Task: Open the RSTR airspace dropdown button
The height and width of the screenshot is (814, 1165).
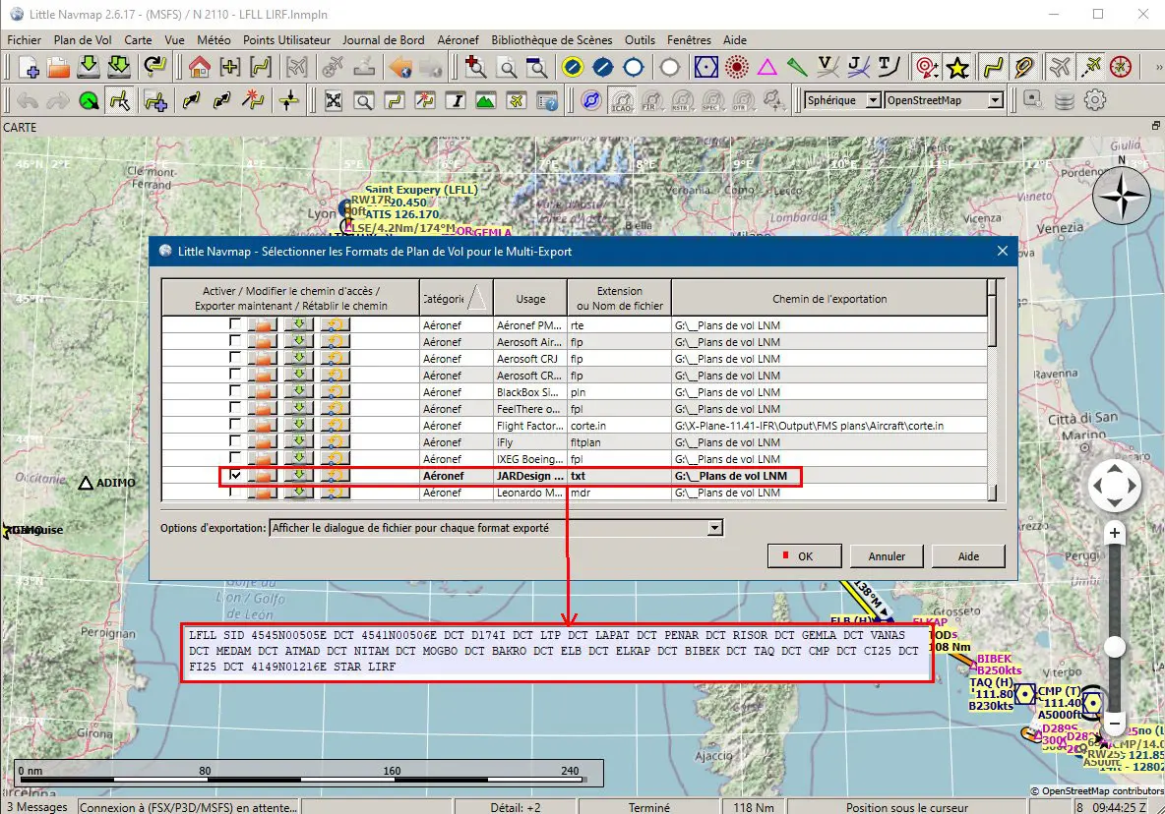Action: [682, 100]
